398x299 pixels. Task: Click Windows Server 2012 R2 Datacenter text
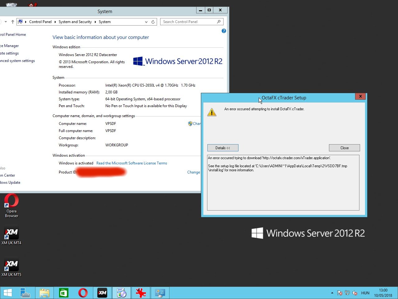click(88, 55)
